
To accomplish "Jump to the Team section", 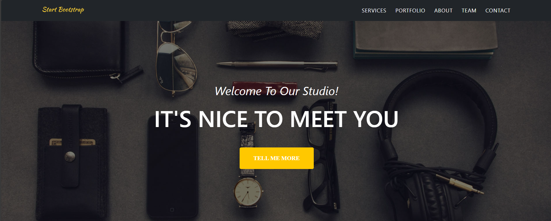I will (x=469, y=11).
